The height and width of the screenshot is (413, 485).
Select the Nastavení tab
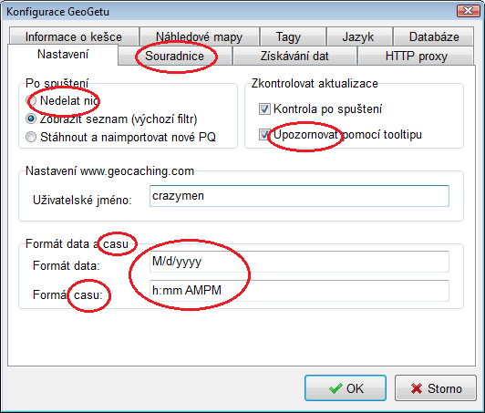[63, 55]
